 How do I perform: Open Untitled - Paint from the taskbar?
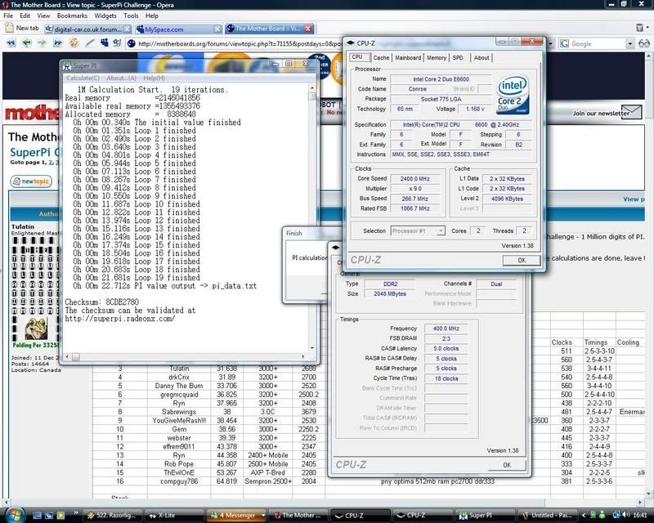[547, 516]
